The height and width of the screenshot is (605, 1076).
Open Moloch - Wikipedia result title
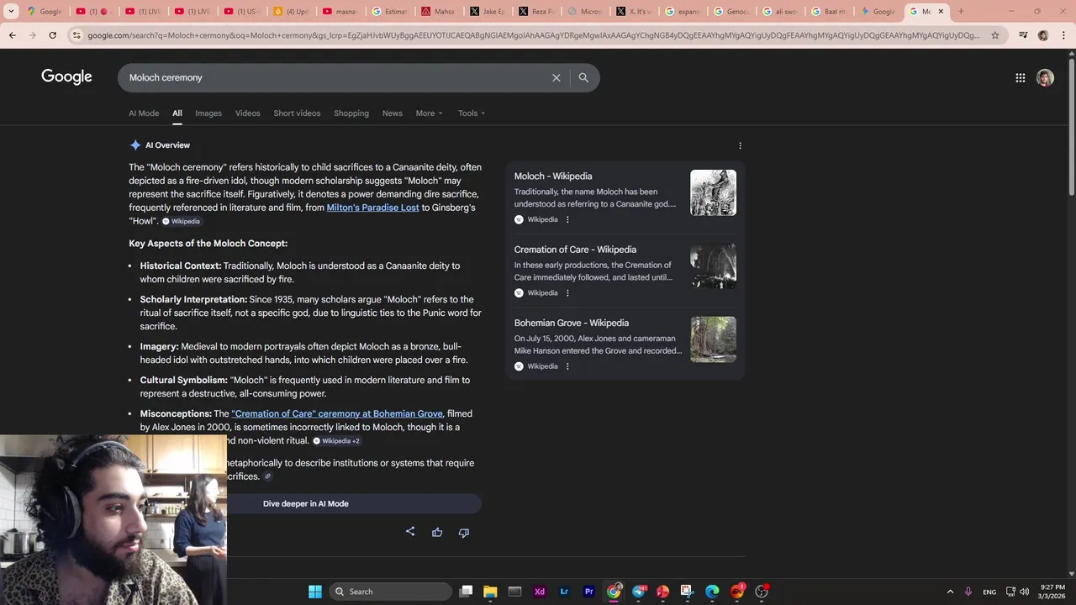pyautogui.click(x=553, y=176)
